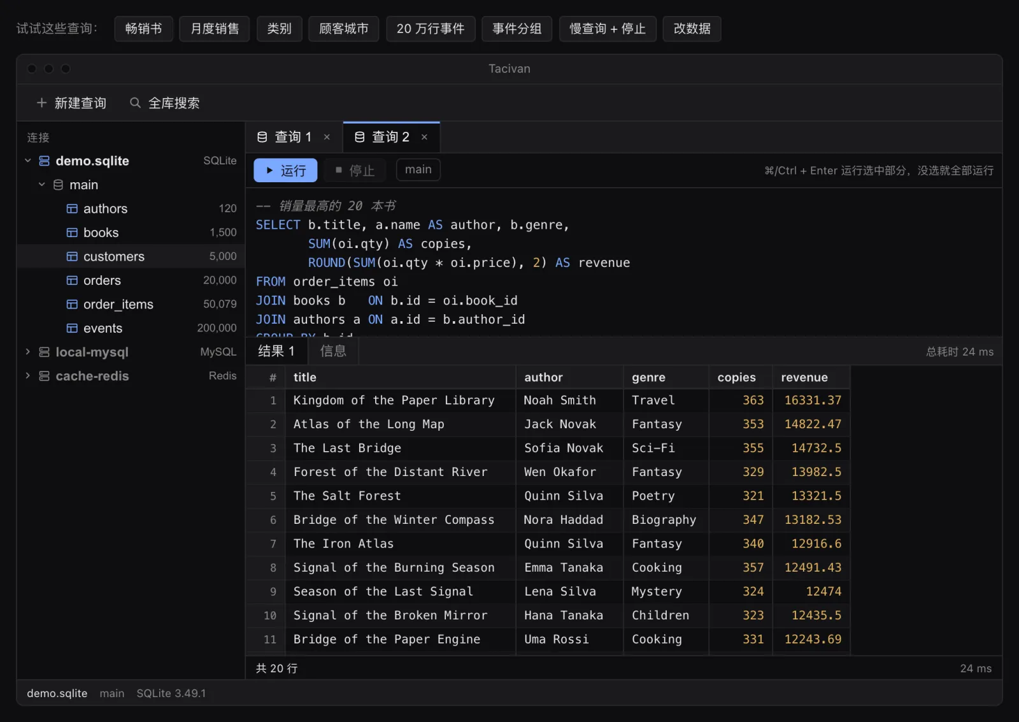Click the database icon on 查询 1 tab
This screenshot has height=722, width=1019.
[262, 137]
